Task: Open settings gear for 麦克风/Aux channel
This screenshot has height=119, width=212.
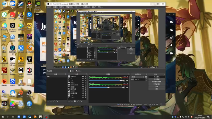Action: click(x=127, y=81)
